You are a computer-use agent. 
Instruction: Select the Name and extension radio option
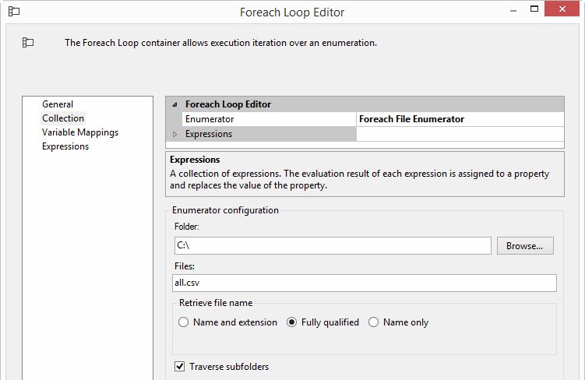[184, 322]
